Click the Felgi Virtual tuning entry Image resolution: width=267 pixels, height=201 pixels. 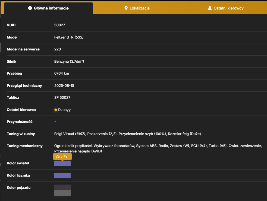point(70,134)
